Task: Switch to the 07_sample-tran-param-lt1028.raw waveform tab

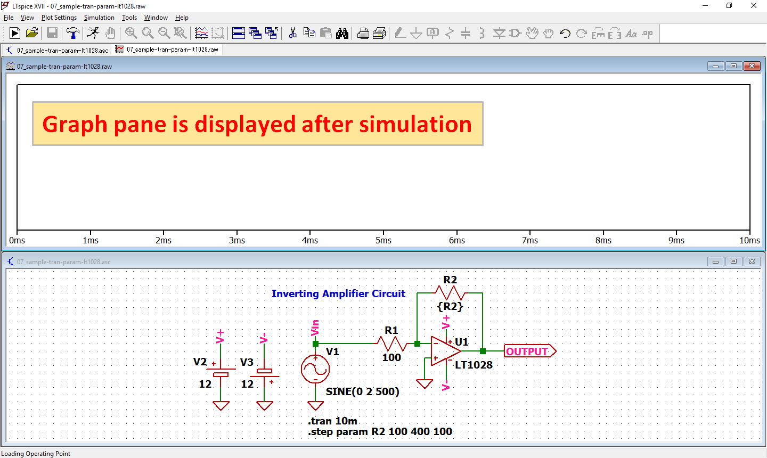Action: (168, 49)
